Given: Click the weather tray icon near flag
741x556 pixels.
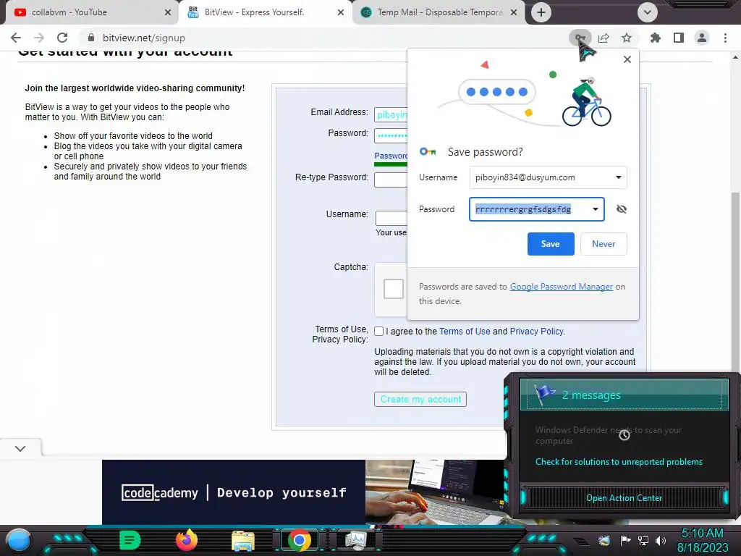Looking at the screenshot, I should (604, 540).
